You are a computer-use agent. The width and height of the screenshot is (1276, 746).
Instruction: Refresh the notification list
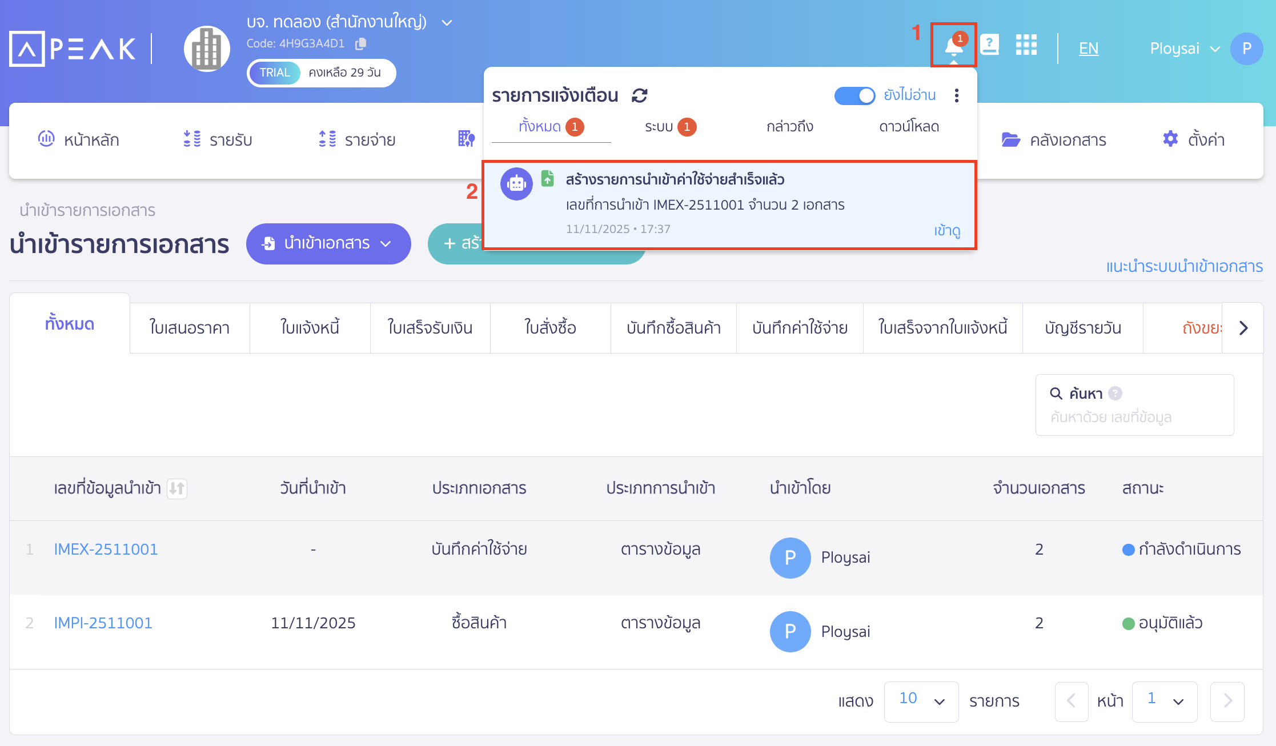tap(640, 95)
